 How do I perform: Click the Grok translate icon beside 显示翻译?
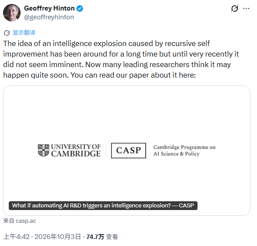pyautogui.click(x=7, y=33)
